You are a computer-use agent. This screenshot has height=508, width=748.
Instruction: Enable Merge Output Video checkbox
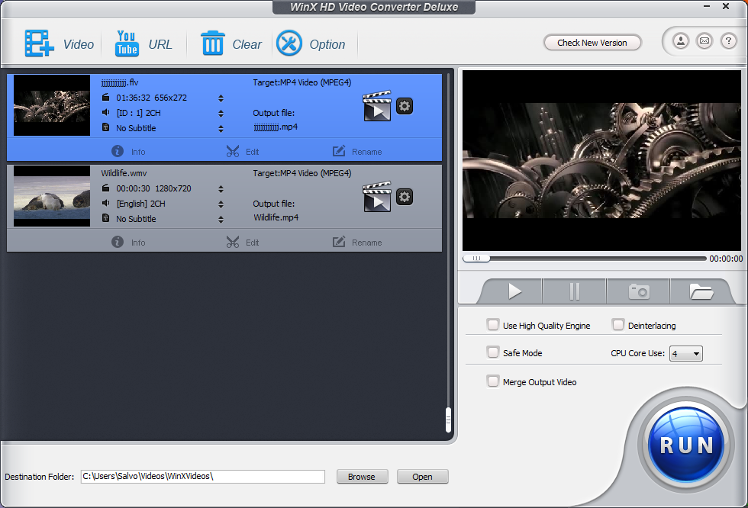click(493, 381)
